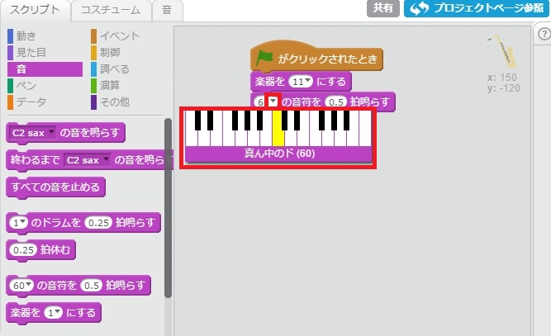Open the help question mark icon
Viewport: 551px width, 336px height.
[x=544, y=35]
